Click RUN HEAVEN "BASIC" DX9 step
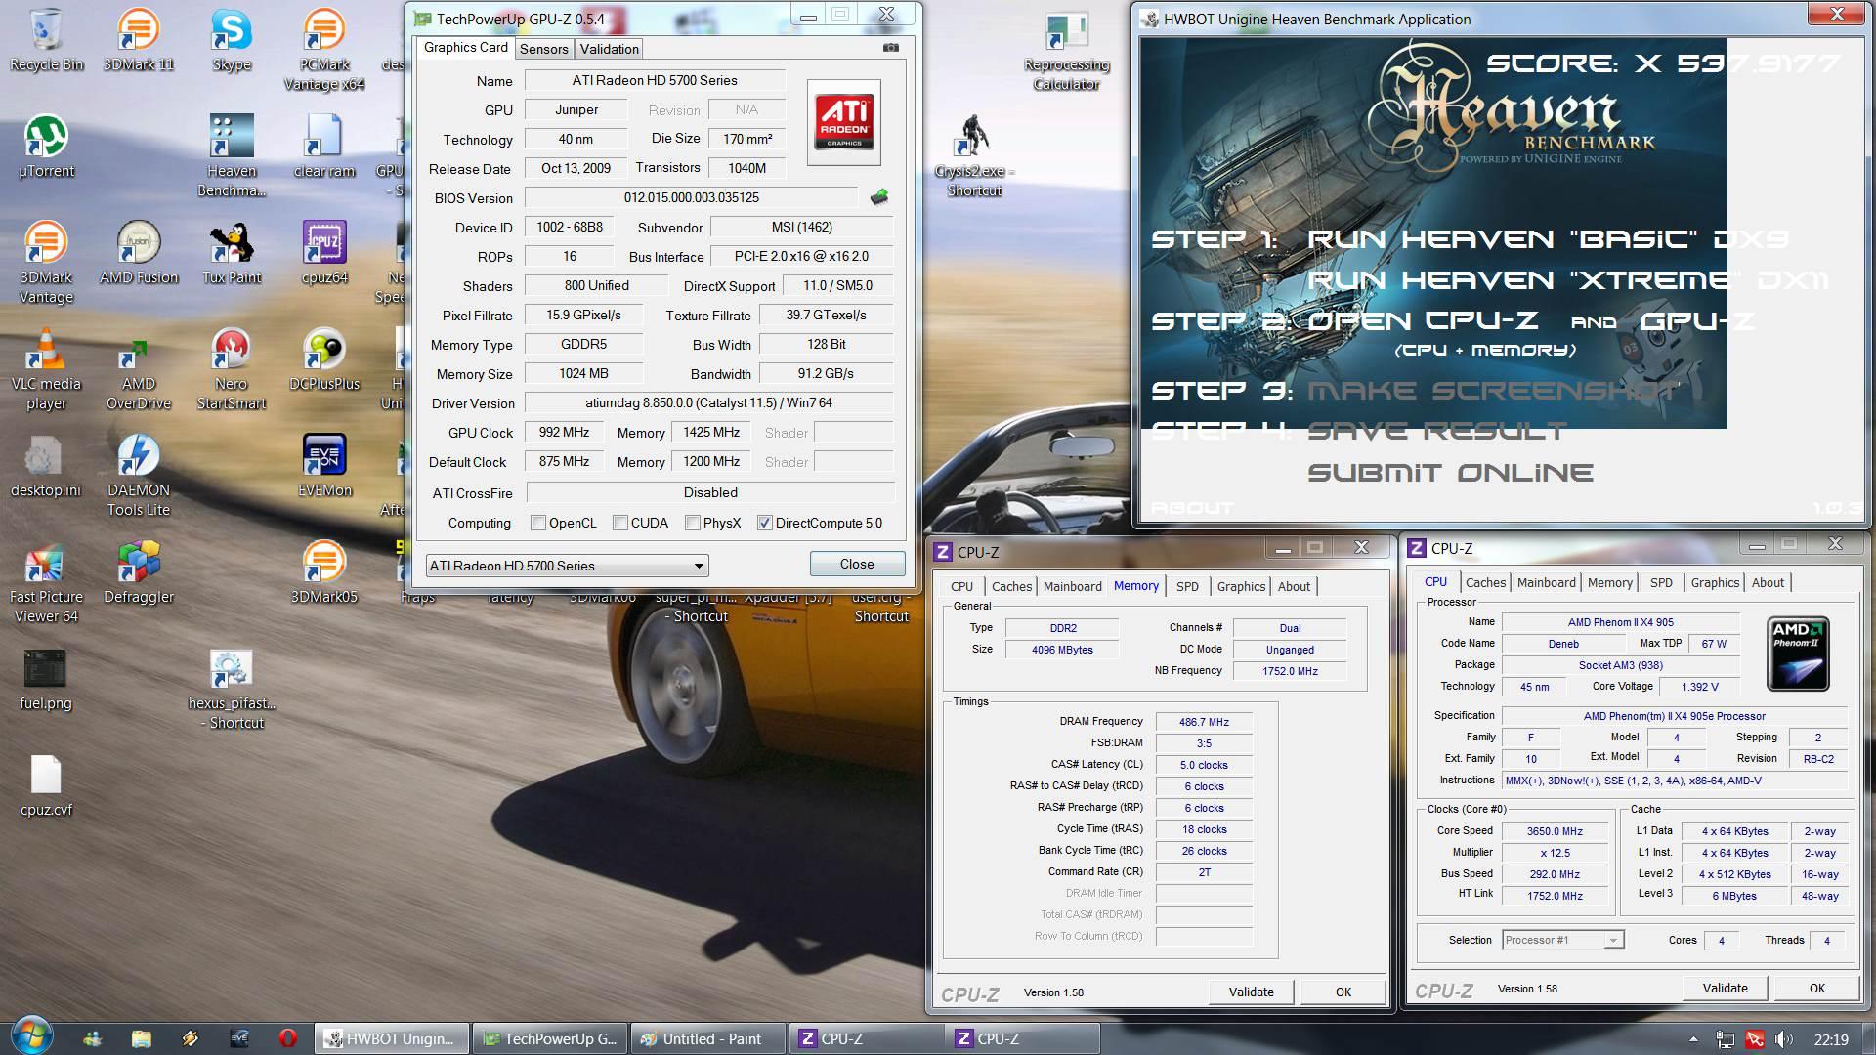 1549,238
